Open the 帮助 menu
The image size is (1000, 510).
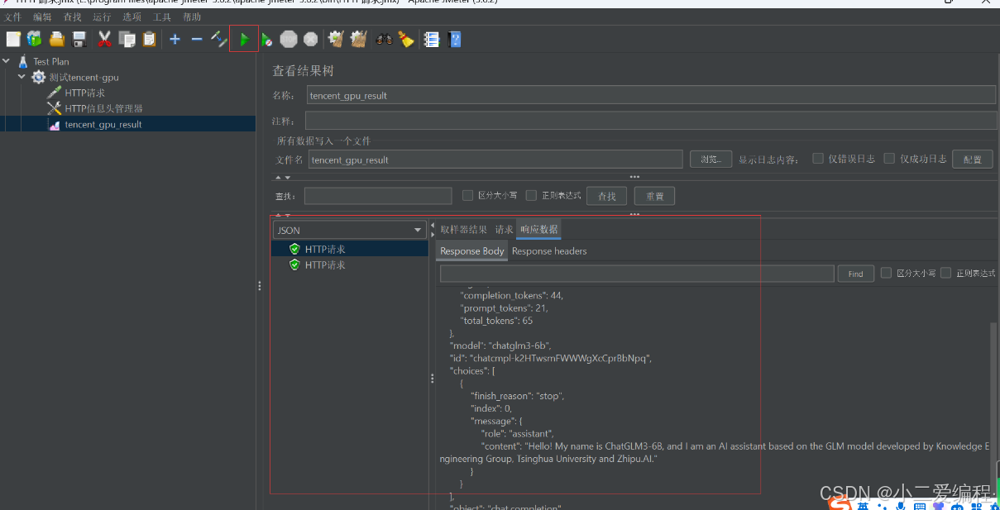coord(192,17)
